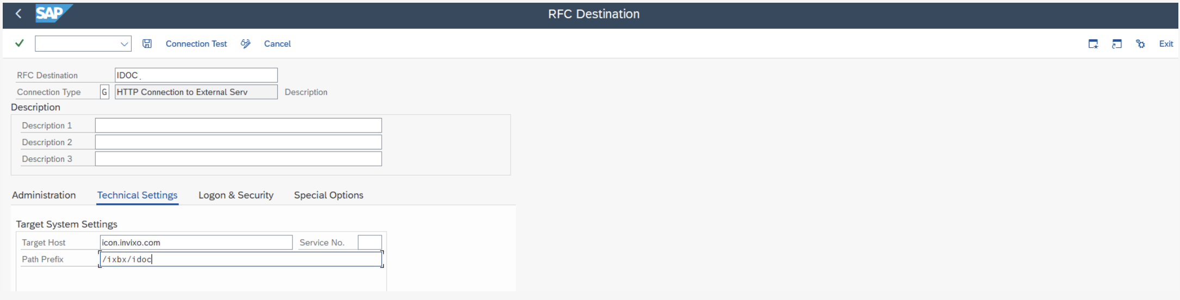Screen dimensions: 1180x300
Task: Focus the Description 1 input field
Action: tap(238, 126)
